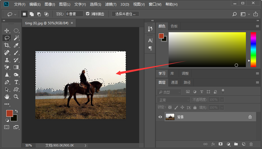Click the share image button
262x149 pixels.
point(255,14)
